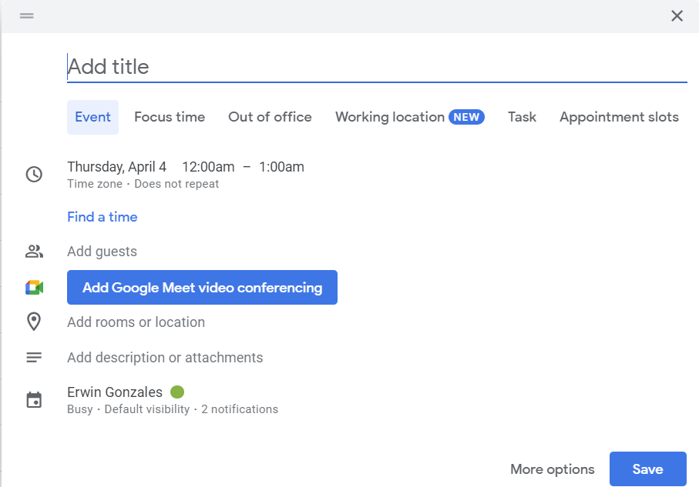Change the date Thursday, April 4
The image size is (699, 487).
tap(117, 167)
